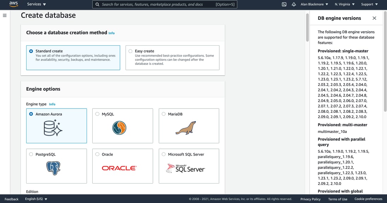This screenshot has height=203, width=387.
Task: Click the Info link beside Engine type
Action: click(x=52, y=104)
